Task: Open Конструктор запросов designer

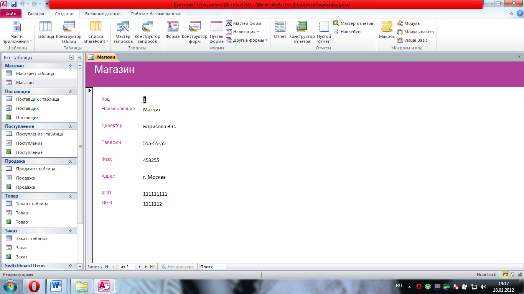Action: pos(147,33)
